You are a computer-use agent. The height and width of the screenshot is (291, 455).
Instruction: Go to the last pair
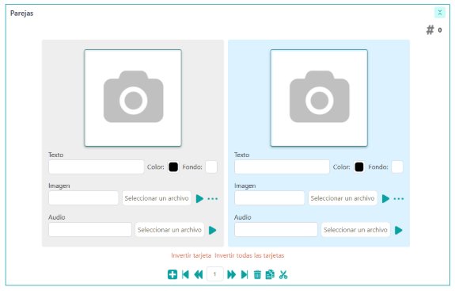pyautogui.click(x=245, y=274)
